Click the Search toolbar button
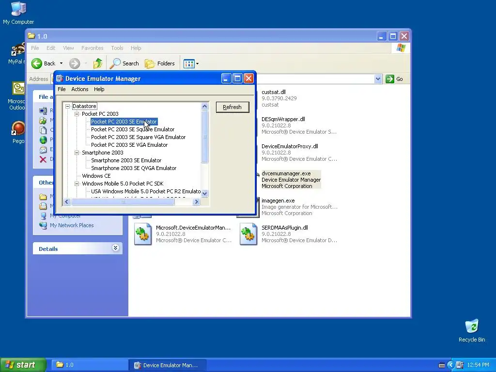This screenshot has width=496, height=372. (124, 63)
